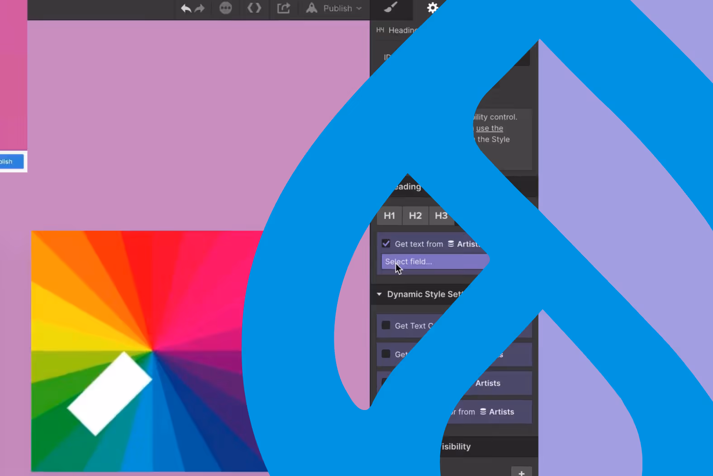Screen dimensions: 713x476
Task: Select the H2 heading type
Action: click(415, 216)
